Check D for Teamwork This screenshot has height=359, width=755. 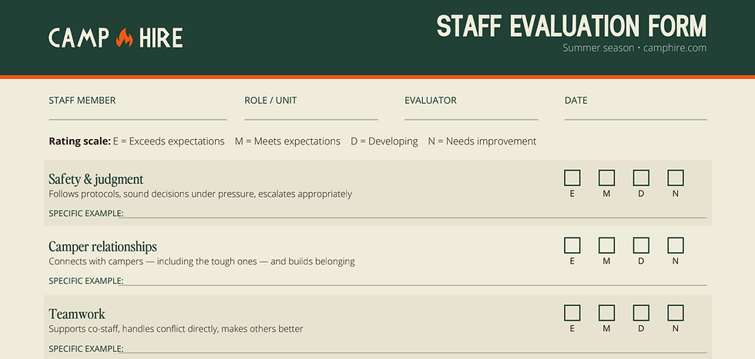pyautogui.click(x=641, y=313)
